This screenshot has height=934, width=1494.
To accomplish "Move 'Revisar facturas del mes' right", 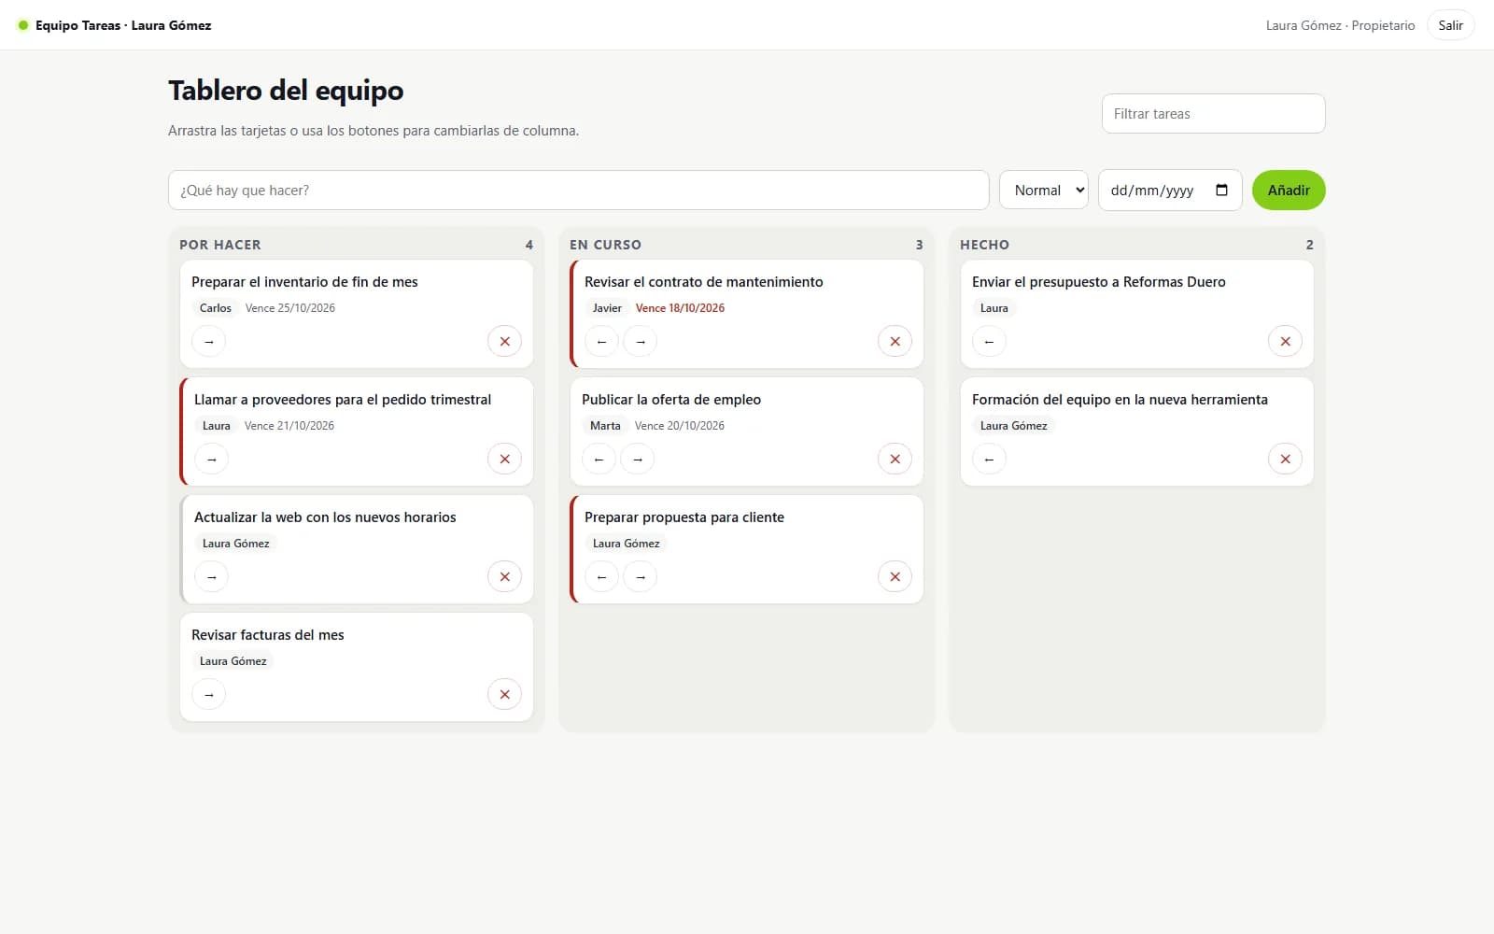I will pos(208,695).
